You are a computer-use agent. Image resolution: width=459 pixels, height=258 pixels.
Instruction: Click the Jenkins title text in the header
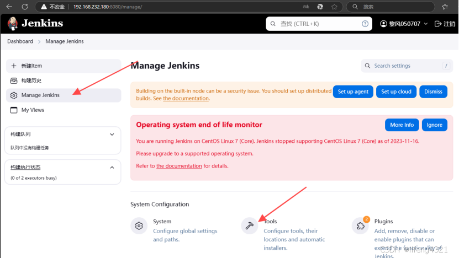pos(42,23)
